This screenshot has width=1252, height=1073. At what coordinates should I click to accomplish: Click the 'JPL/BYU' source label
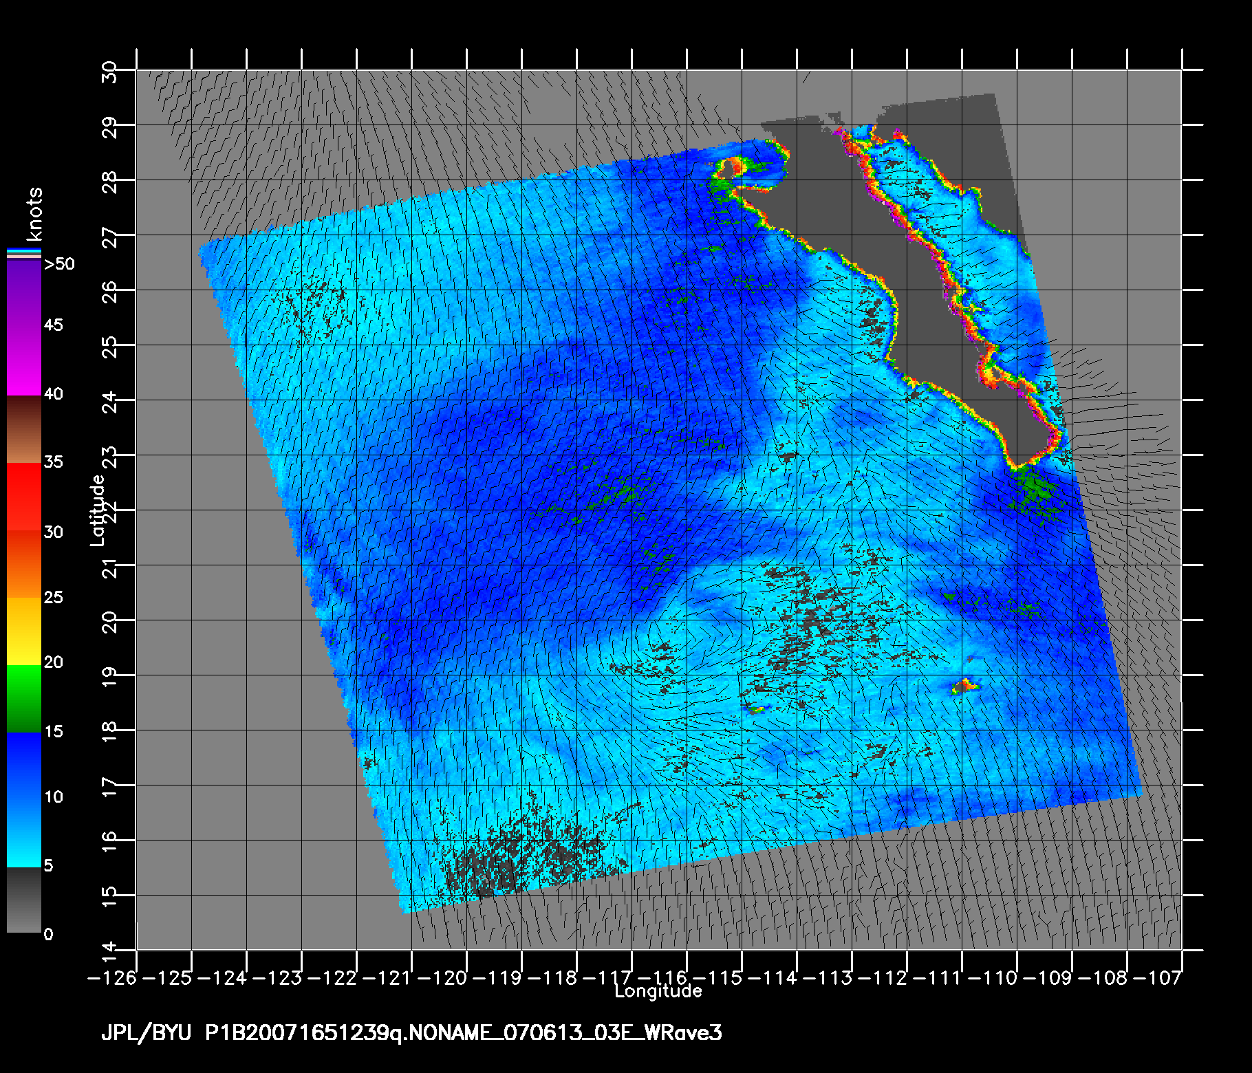145,1033
